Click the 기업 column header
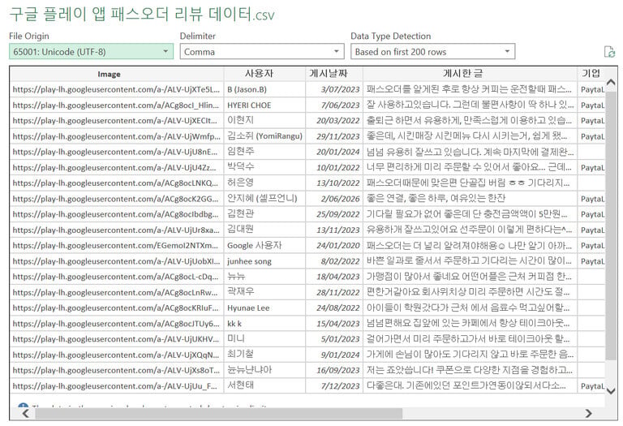 [x=591, y=74]
